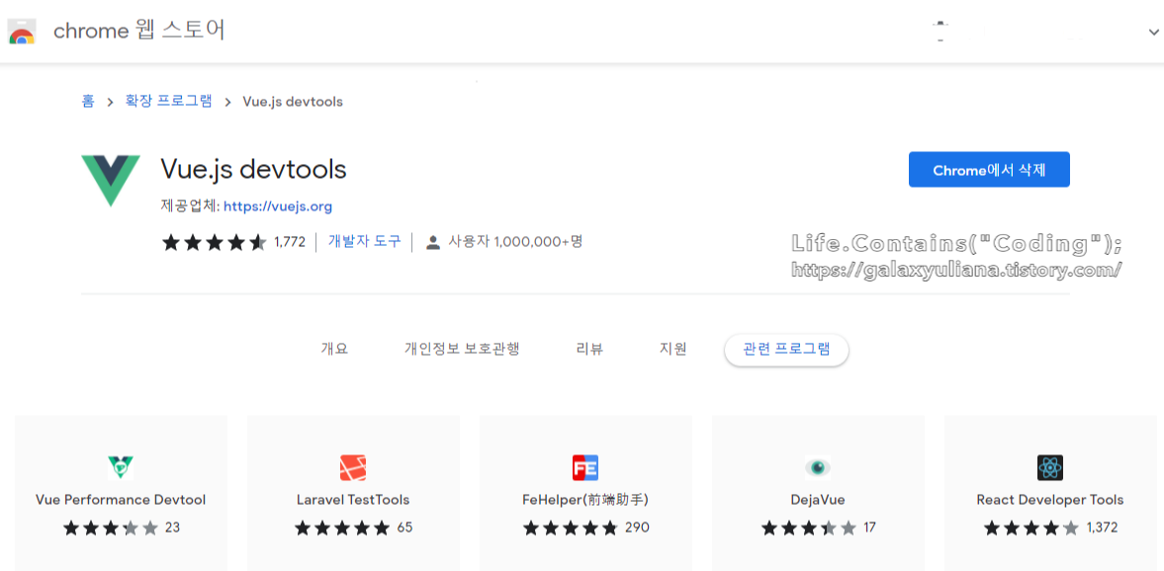Click FeHelper star rating of 290
Screen dimensions: 1164x571
tap(585, 528)
